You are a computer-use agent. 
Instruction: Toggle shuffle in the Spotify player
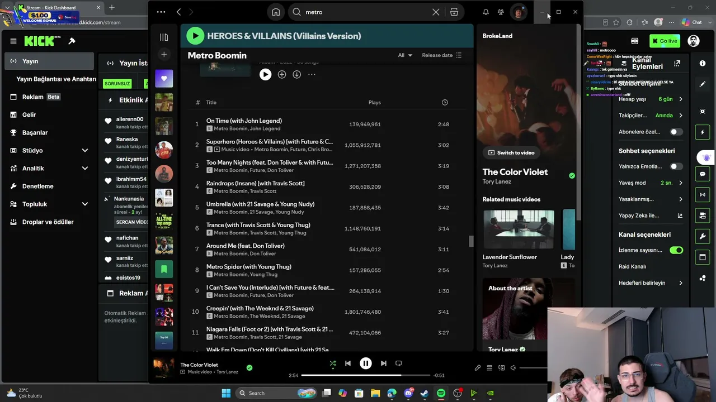(x=333, y=363)
